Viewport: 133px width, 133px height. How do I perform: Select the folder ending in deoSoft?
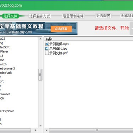point(5,47)
